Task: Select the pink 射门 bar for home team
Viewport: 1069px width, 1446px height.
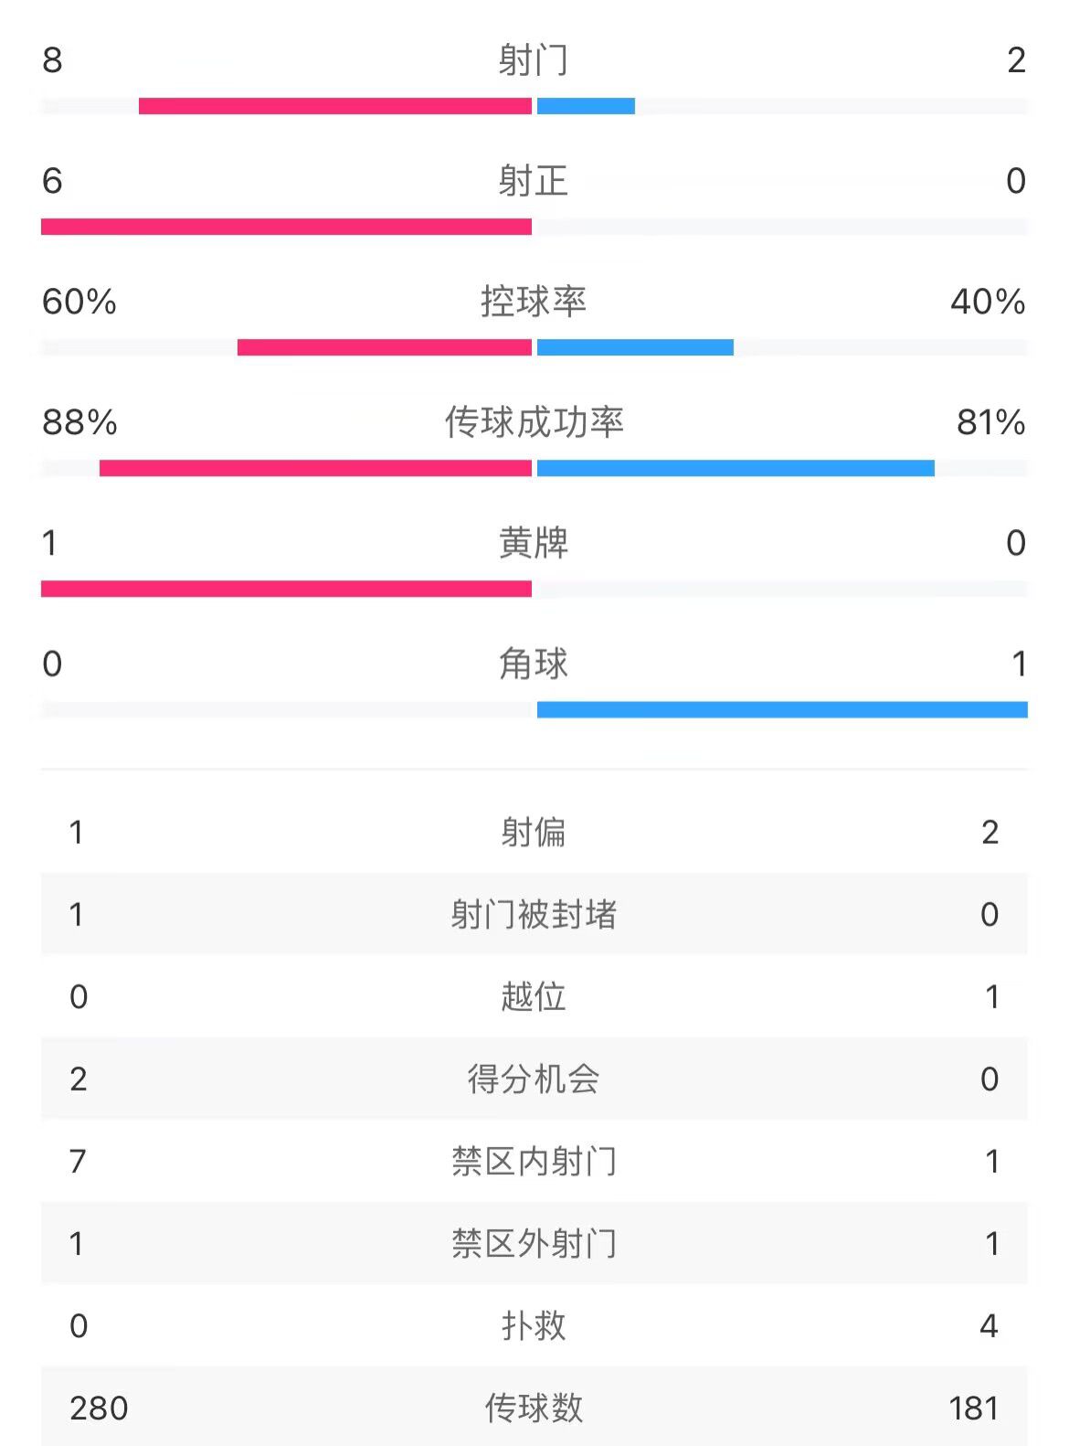Action: click(x=335, y=106)
